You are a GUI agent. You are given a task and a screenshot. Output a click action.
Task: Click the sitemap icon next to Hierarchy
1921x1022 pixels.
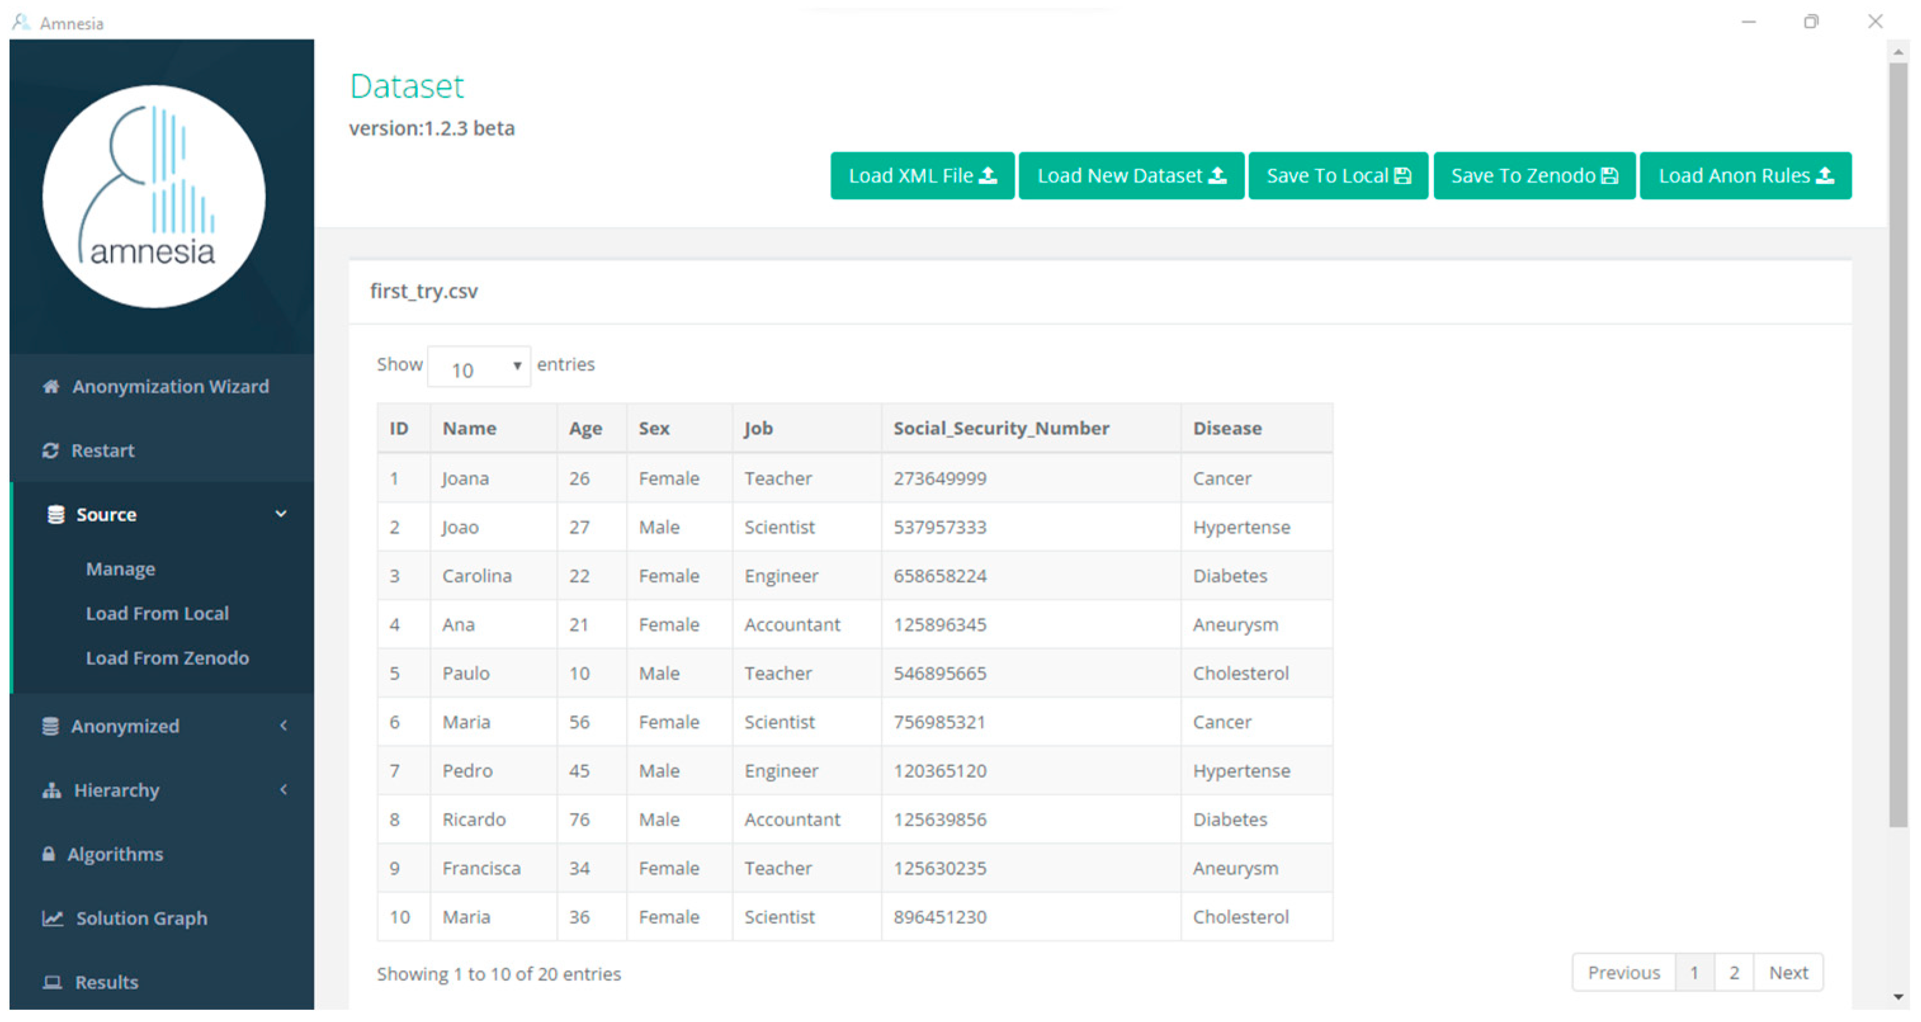point(51,790)
